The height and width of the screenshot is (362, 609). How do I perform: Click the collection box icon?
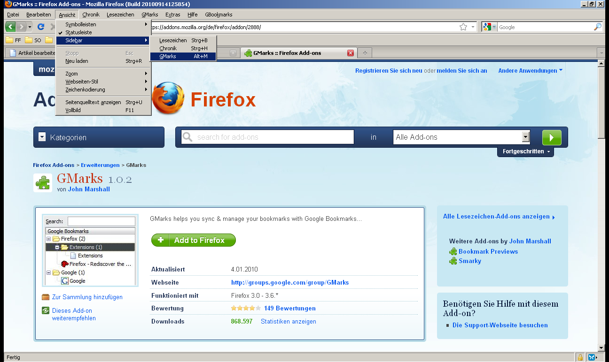click(46, 297)
